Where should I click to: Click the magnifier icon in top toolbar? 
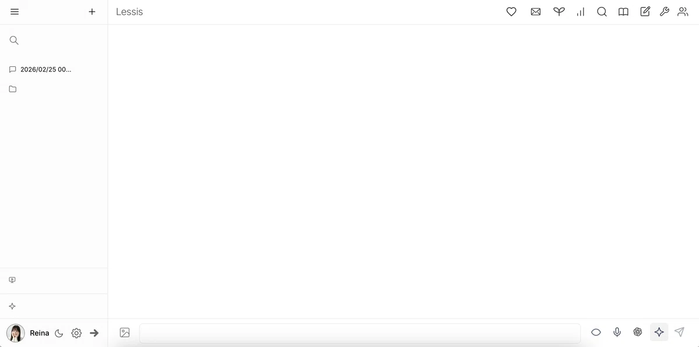click(x=602, y=12)
